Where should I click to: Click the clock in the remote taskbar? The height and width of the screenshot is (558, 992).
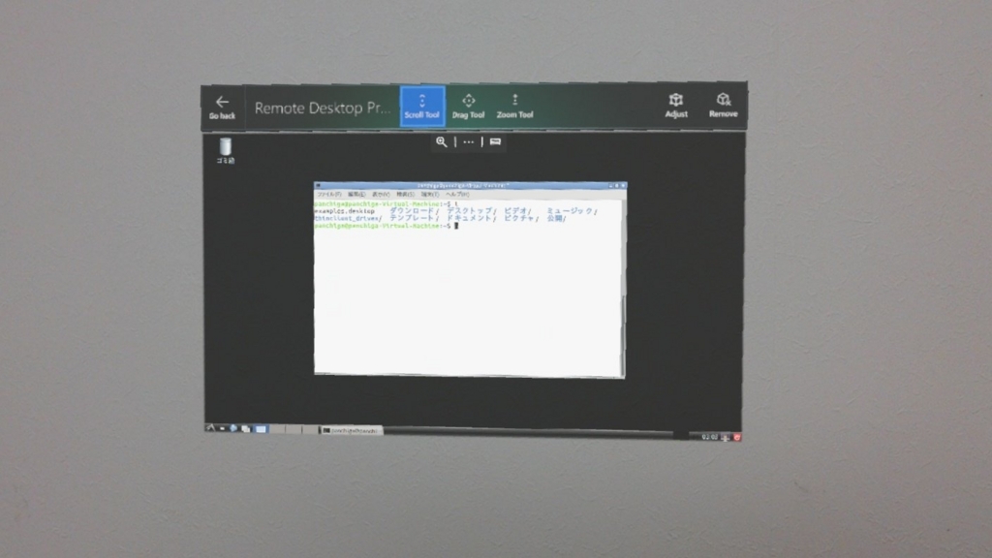(x=710, y=437)
